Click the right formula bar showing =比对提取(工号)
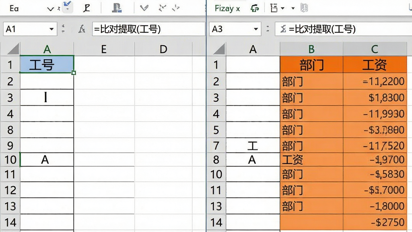 [x=343, y=29]
